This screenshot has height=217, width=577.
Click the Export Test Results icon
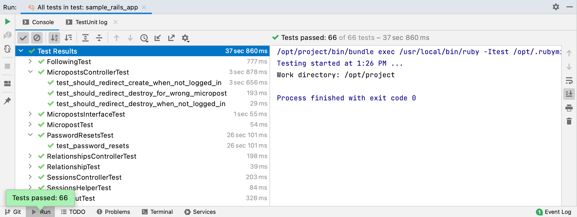pyautogui.click(x=171, y=38)
